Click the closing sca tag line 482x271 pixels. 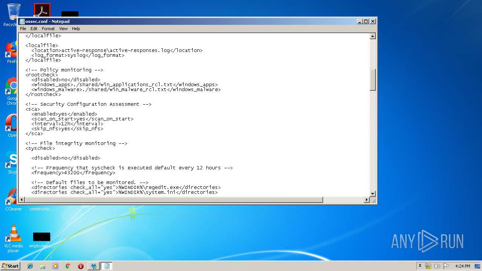[34, 134]
